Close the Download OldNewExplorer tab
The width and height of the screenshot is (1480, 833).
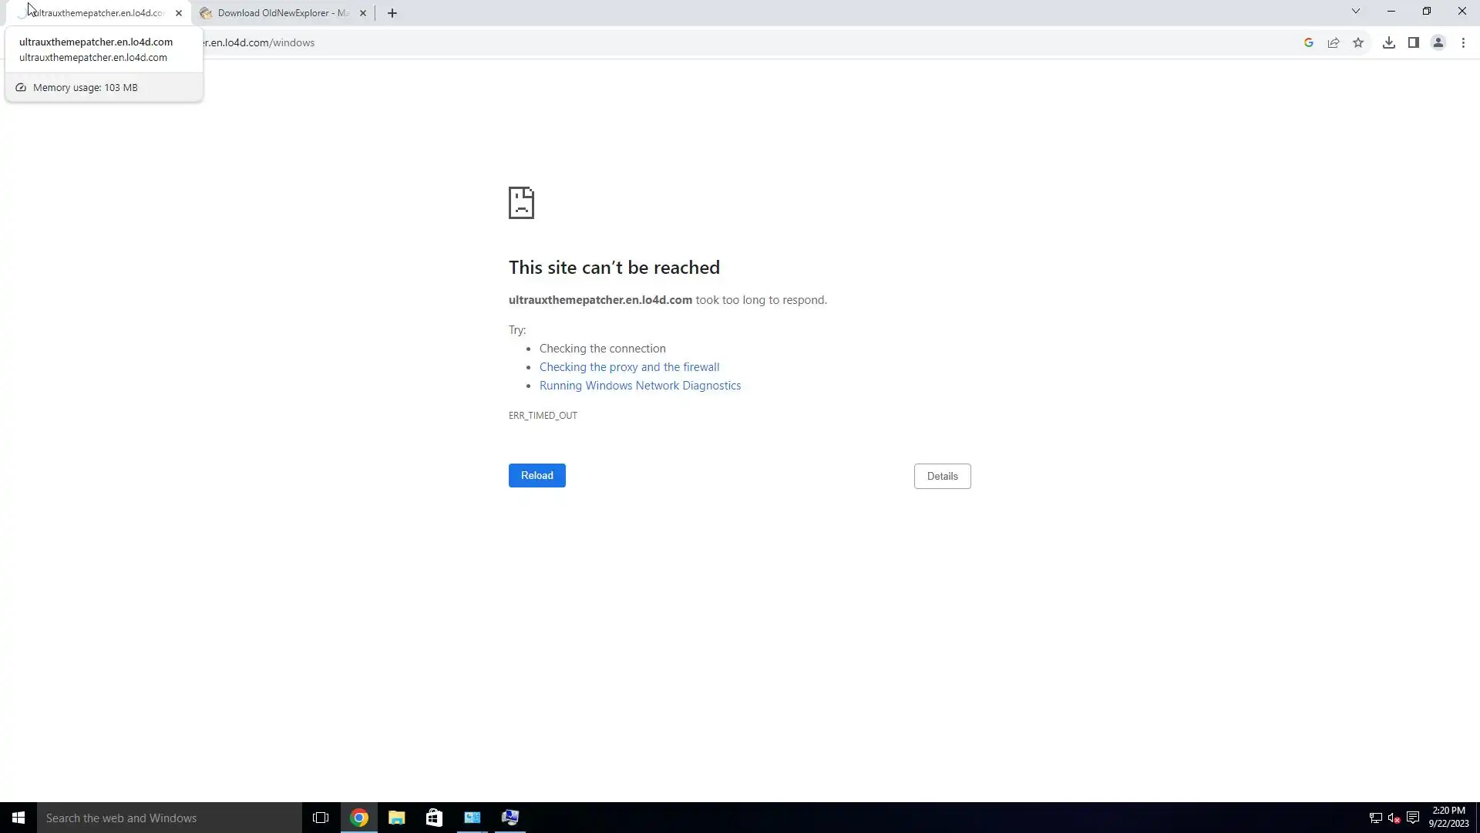point(363,13)
